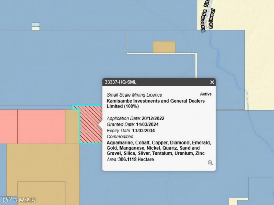Click the Expiry Date 13/03/2034 value
The image size is (274, 205).
point(143,131)
